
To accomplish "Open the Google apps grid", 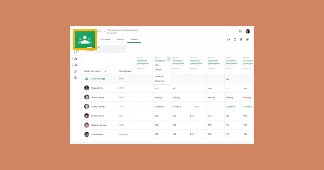I will [x=240, y=31].
